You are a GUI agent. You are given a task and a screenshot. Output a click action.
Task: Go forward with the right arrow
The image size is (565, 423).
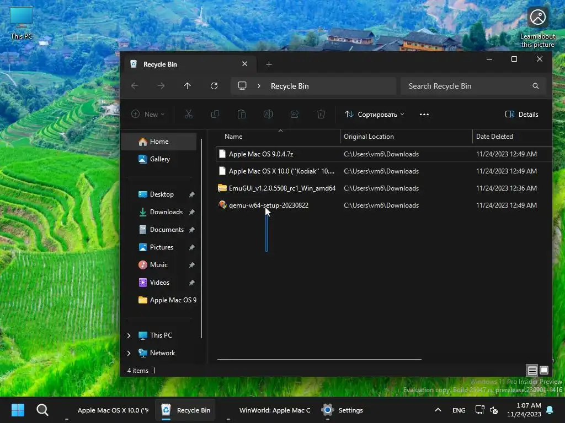pyautogui.click(x=161, y=86)
